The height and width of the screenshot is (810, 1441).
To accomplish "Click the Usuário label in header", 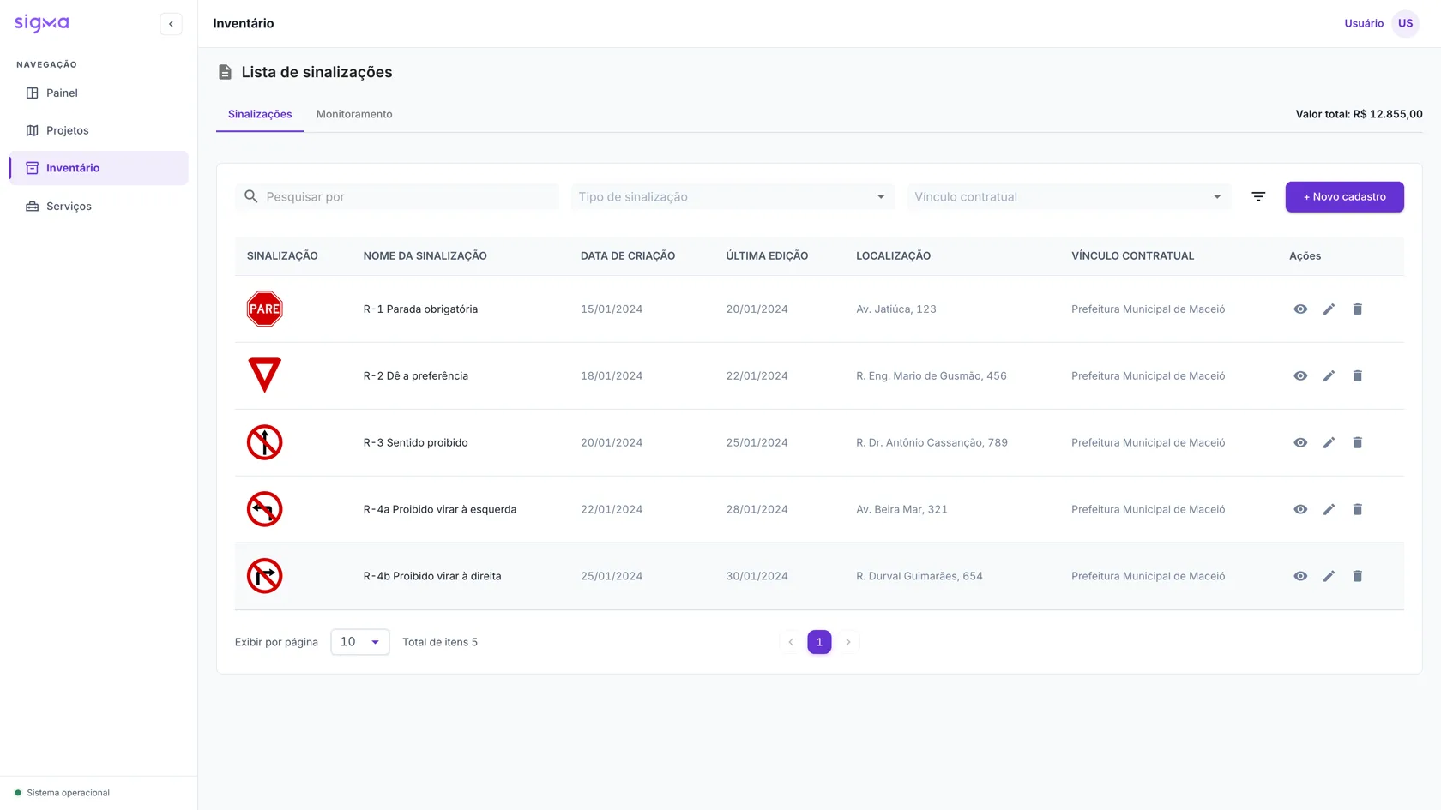I will click(x=1364, y=23).
